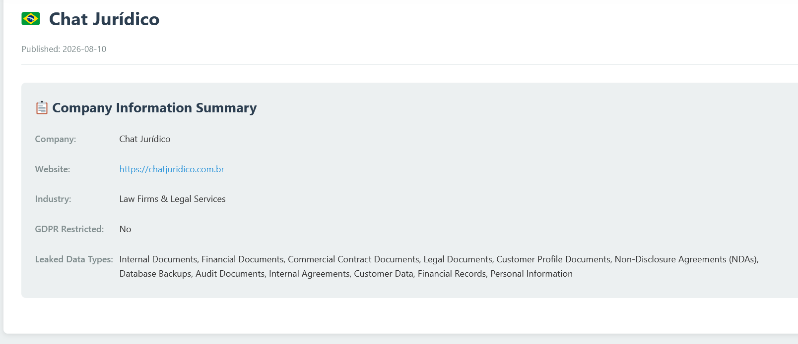Click the Personal Information entry text
Screen dimensions: 798x344
(532, 274)
